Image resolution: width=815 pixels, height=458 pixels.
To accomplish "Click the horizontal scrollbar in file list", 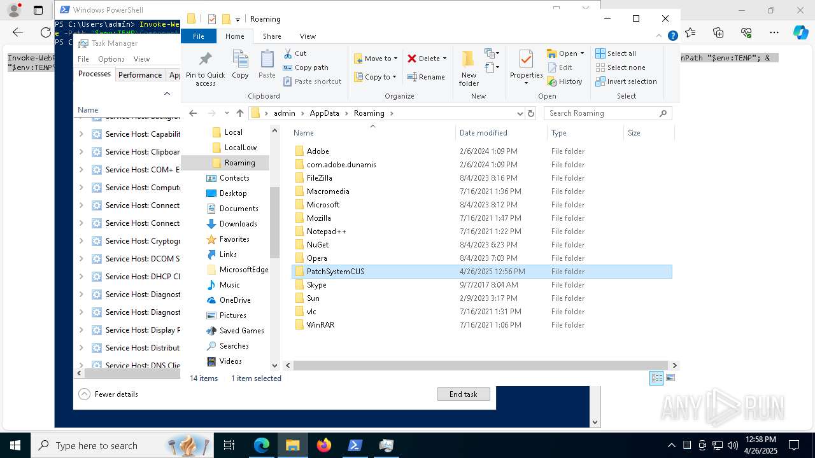I will (479, 366).
